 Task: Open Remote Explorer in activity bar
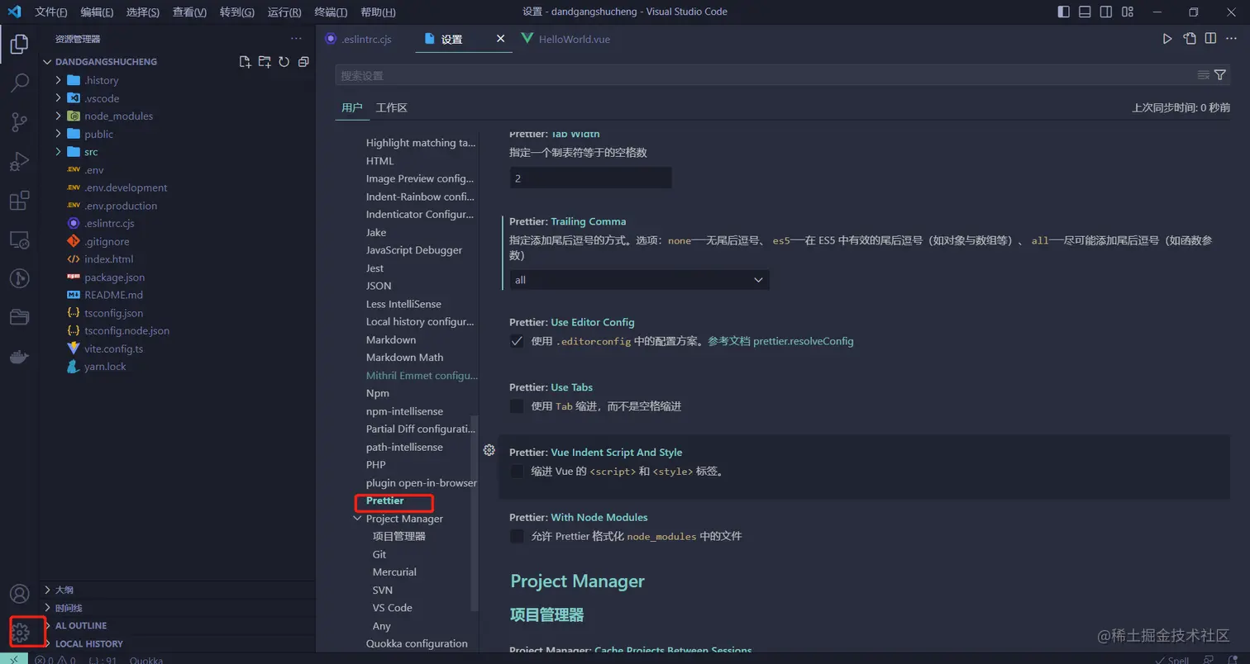pyautogui.click(x=19, y=240)
